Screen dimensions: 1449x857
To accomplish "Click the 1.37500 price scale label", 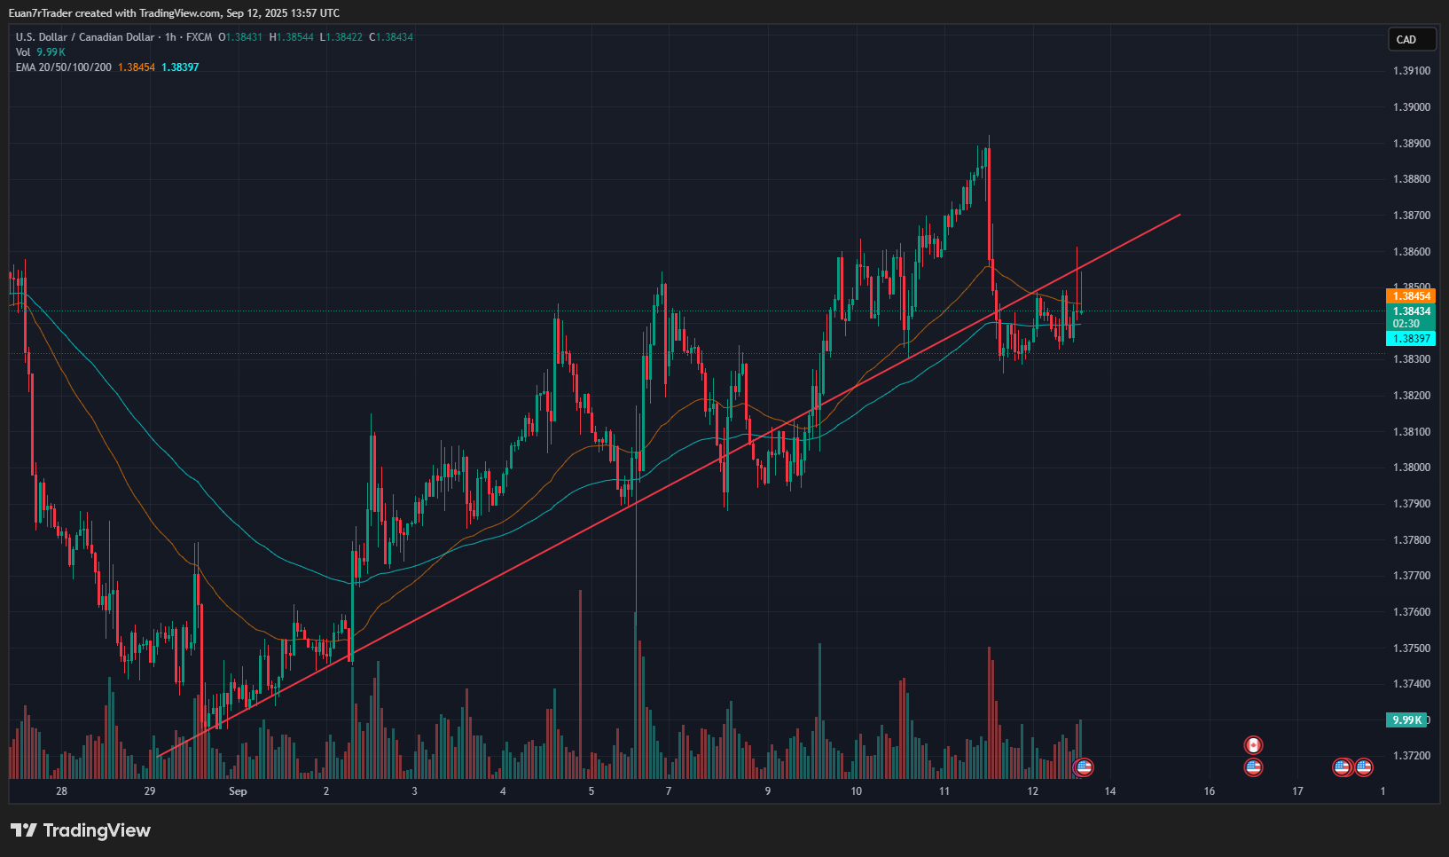I will [x=1412, y=648].
